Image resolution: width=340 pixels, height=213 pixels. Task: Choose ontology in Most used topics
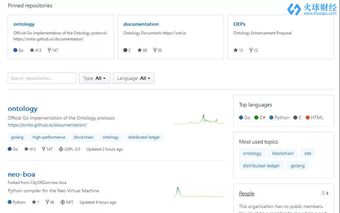pos(252,153)
